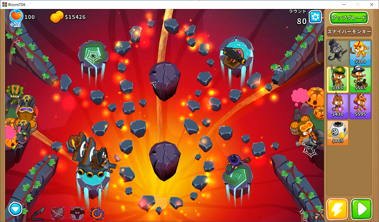Select the $300 Boomerang Monkey tower
The height and width of the screenshot is (222, 379).
coord(360,52)
